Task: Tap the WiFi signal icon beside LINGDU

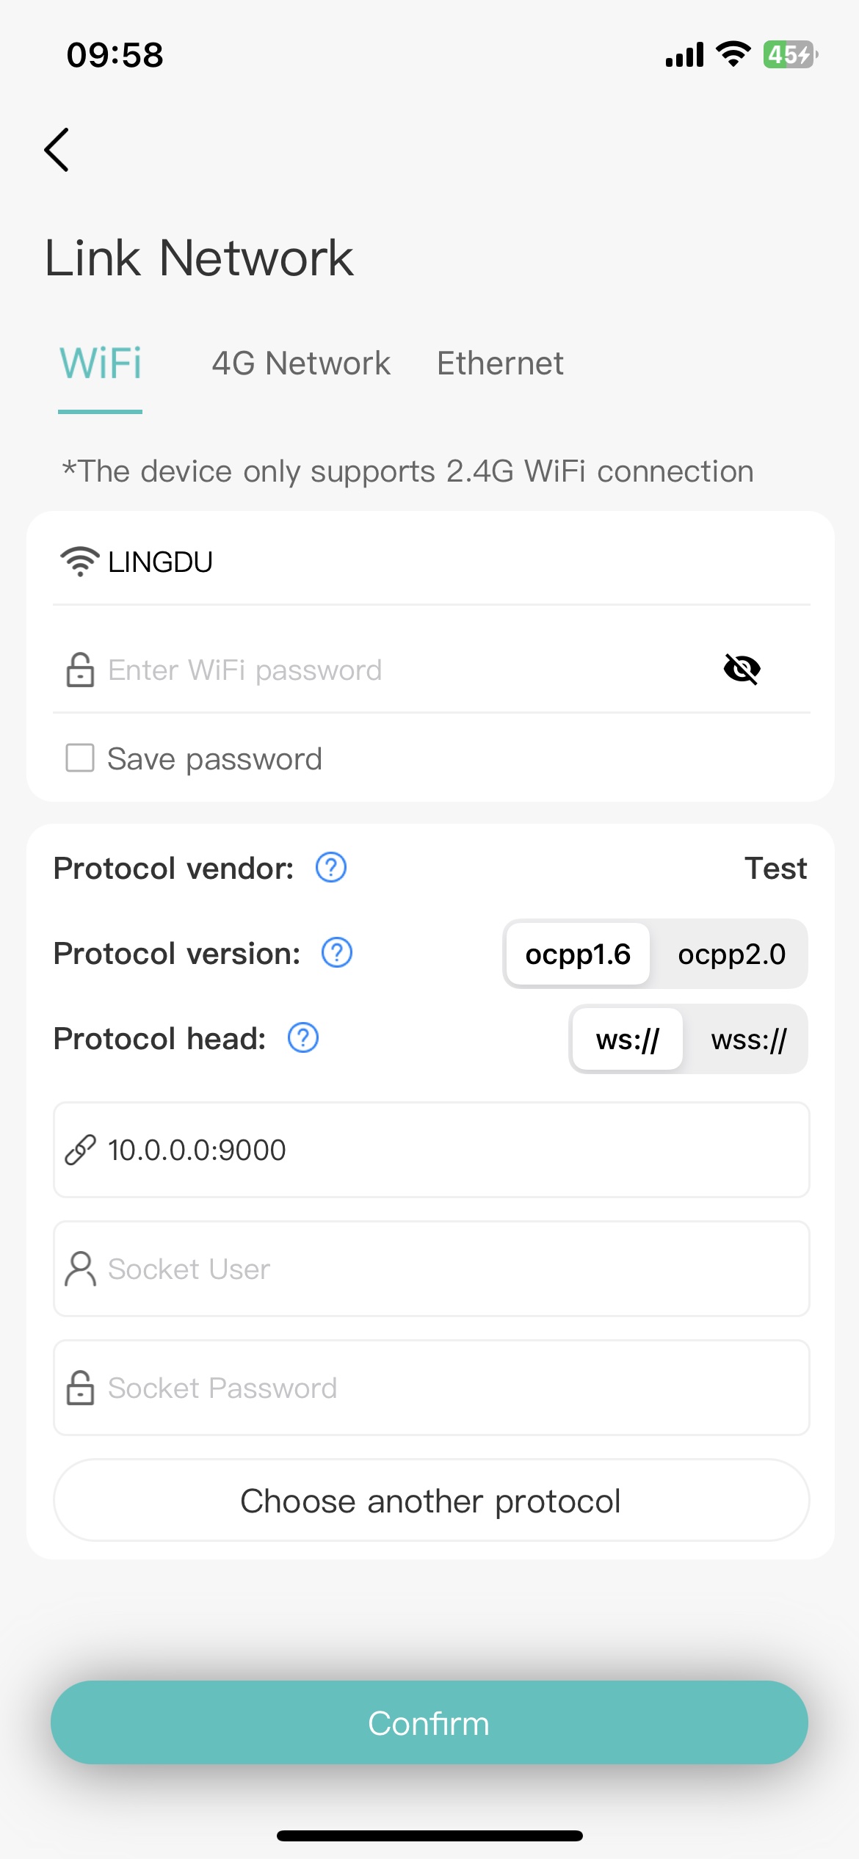Action: tap(79, 562)
